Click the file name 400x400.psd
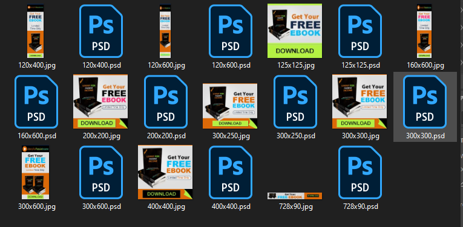Viewport: 463px width, 227px height. point(231,206)
